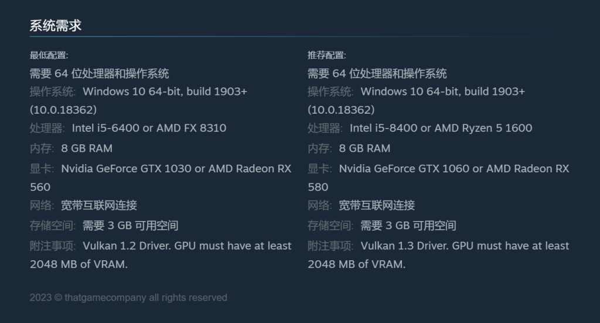This screenshot has width=600, height=323.
Task: Click the 64 位处理器 line under 最低配置
Action: point(99,73)
